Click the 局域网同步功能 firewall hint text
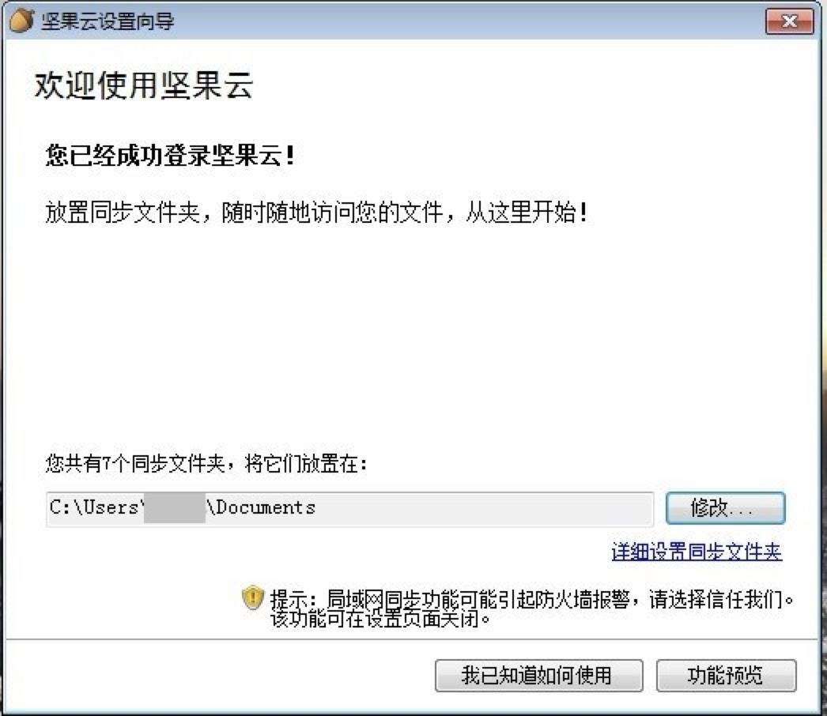Image resolution: width=827 pixels, height=716 pixels. 531,599
